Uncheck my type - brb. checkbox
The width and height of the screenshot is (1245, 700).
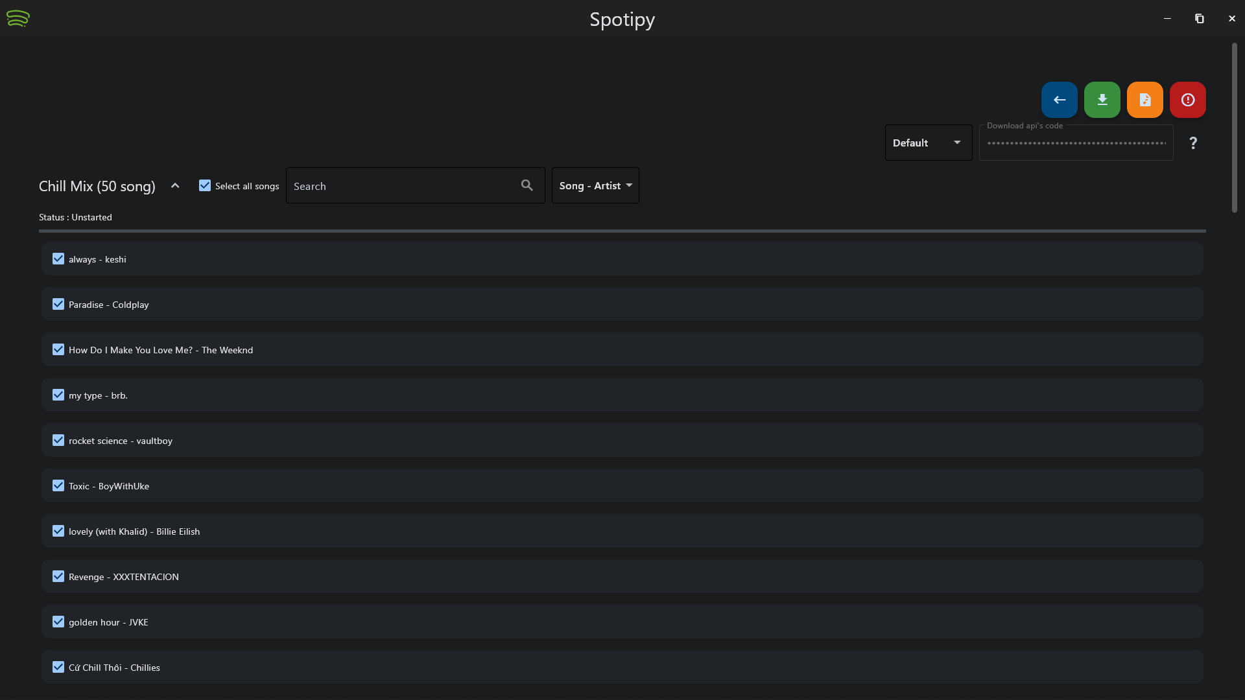pyautogui.click(x=58, y=395)
